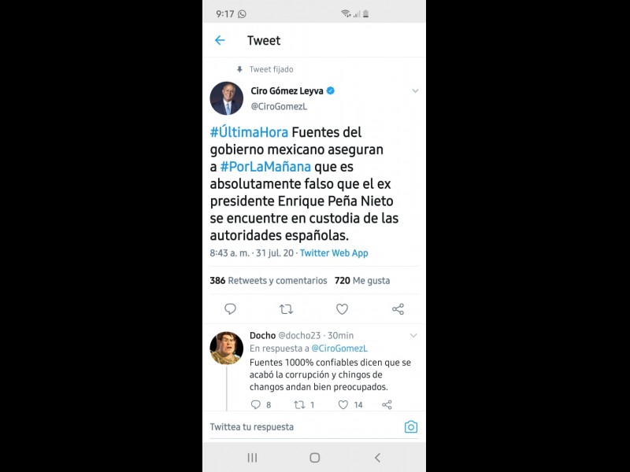Retweet the main tweet
The height and width of the screenshot is (472, 630).
point(286,309)
